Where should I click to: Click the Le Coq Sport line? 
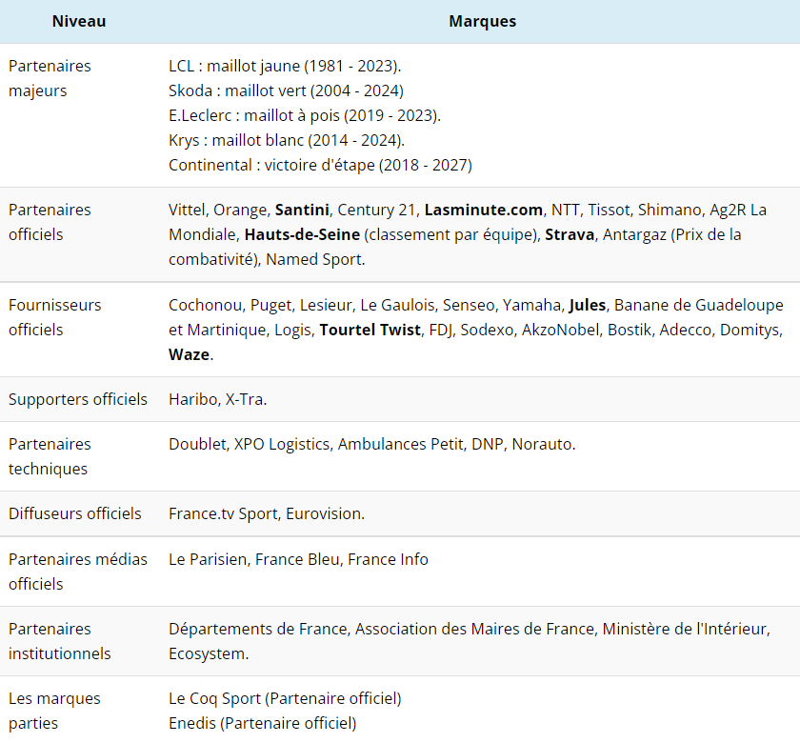(x=285, y=698)
